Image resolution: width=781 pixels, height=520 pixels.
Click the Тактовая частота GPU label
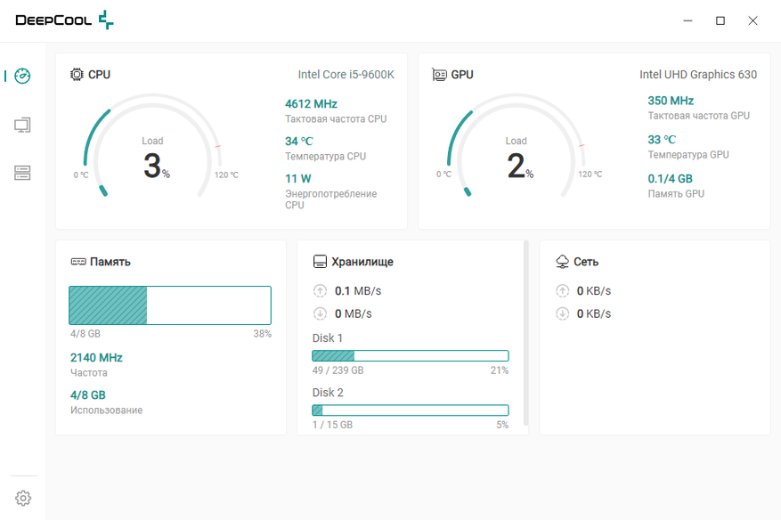click(x=698, y=116)
